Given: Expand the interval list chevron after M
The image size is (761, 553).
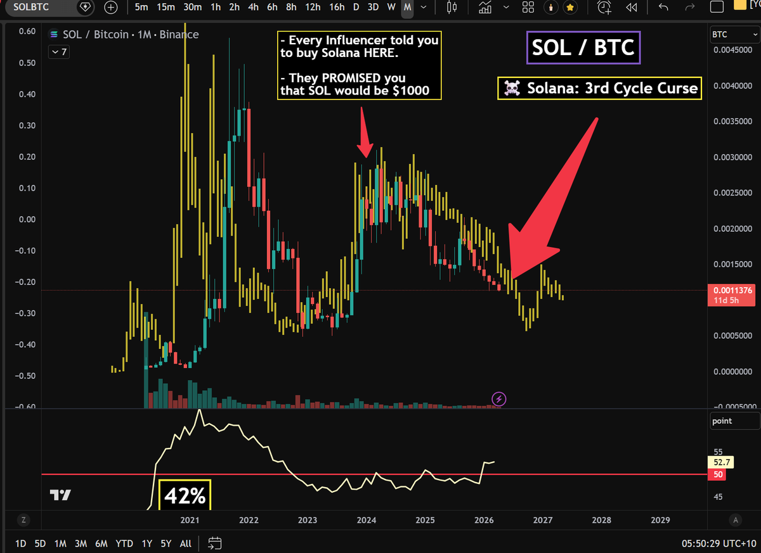Looking at the screenshot, I should (x=424, y=8).
